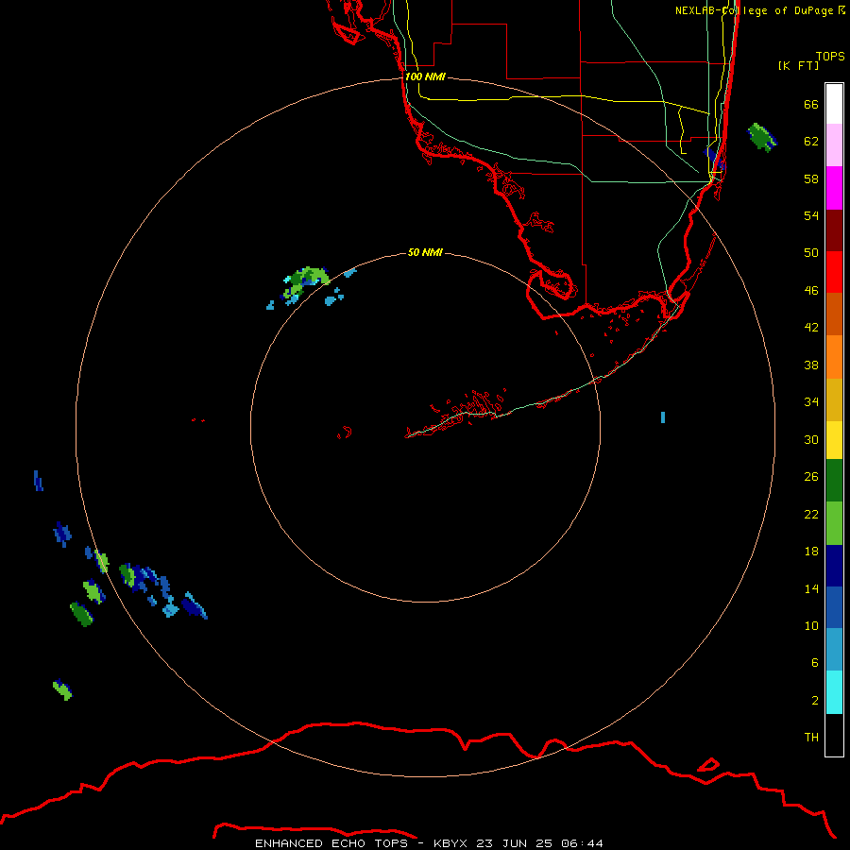The height and width of the screenshot is (850, 850).
Task: Click the '10' legend value
Action: (x=811, y=626)
